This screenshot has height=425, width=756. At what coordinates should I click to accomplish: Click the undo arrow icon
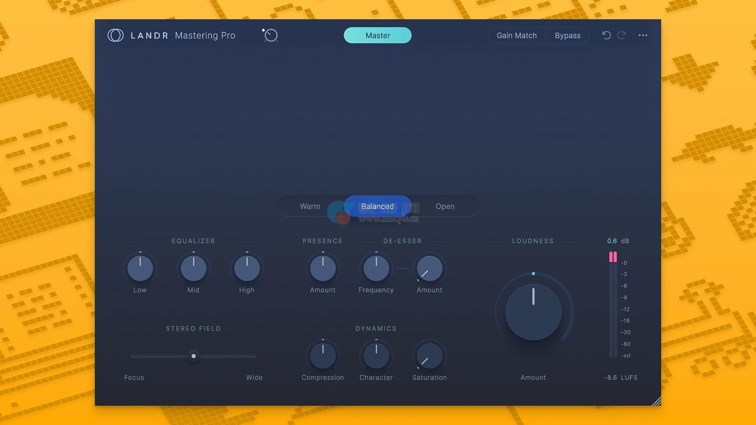[606, 35]
